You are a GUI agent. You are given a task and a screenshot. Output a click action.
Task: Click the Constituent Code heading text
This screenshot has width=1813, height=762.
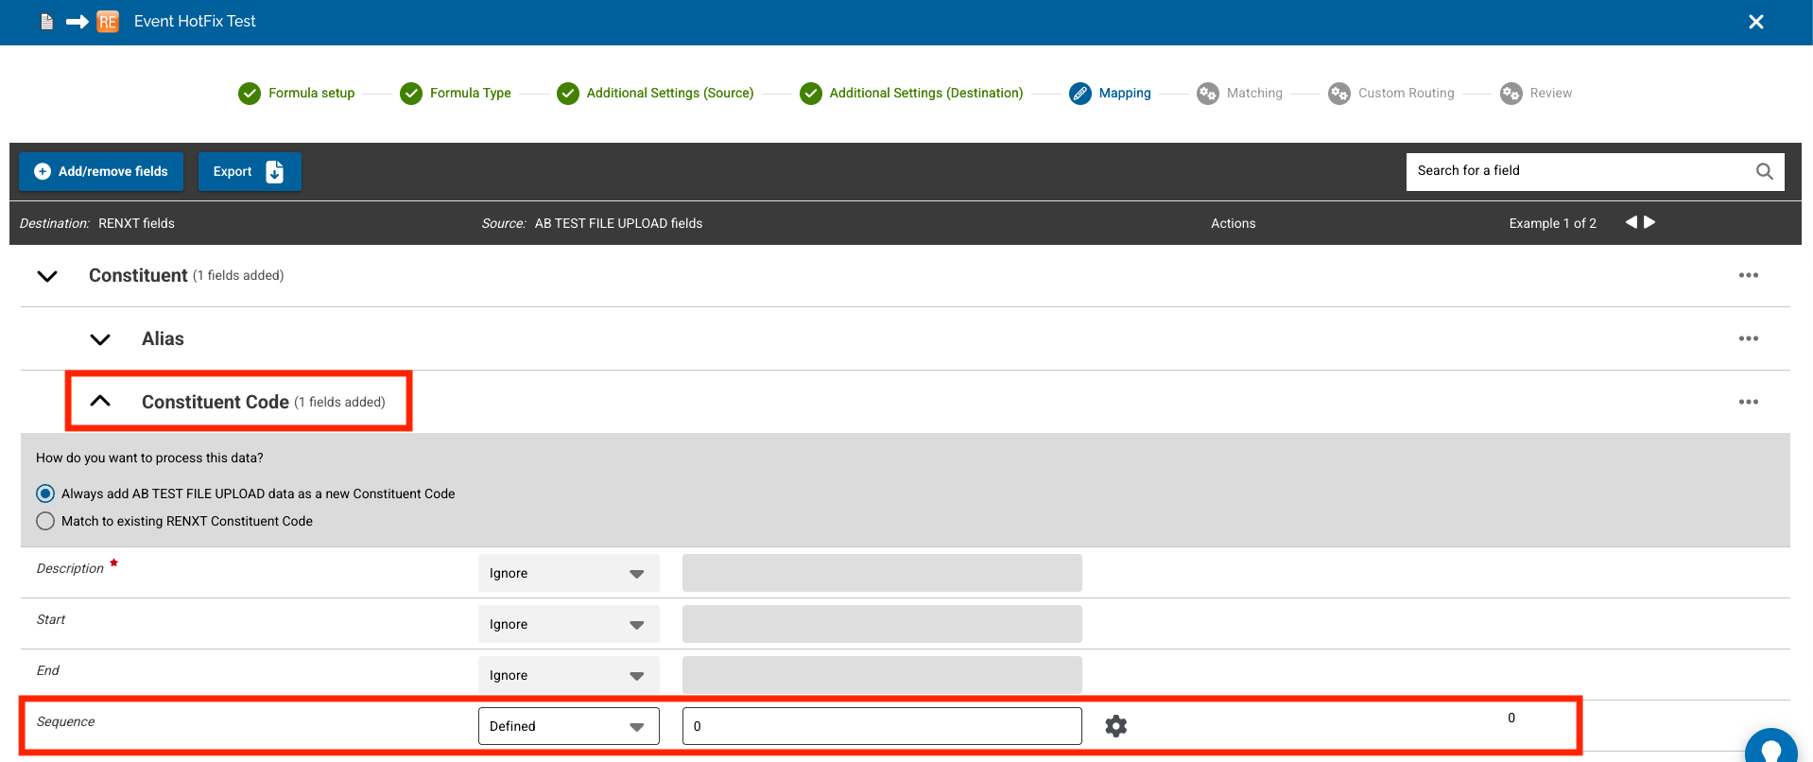[x=216, y=402]
